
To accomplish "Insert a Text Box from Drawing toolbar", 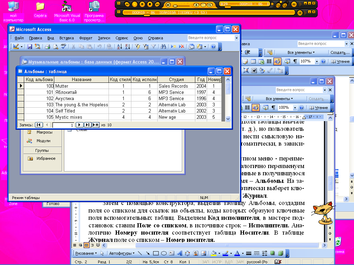I will coord(172,253).
